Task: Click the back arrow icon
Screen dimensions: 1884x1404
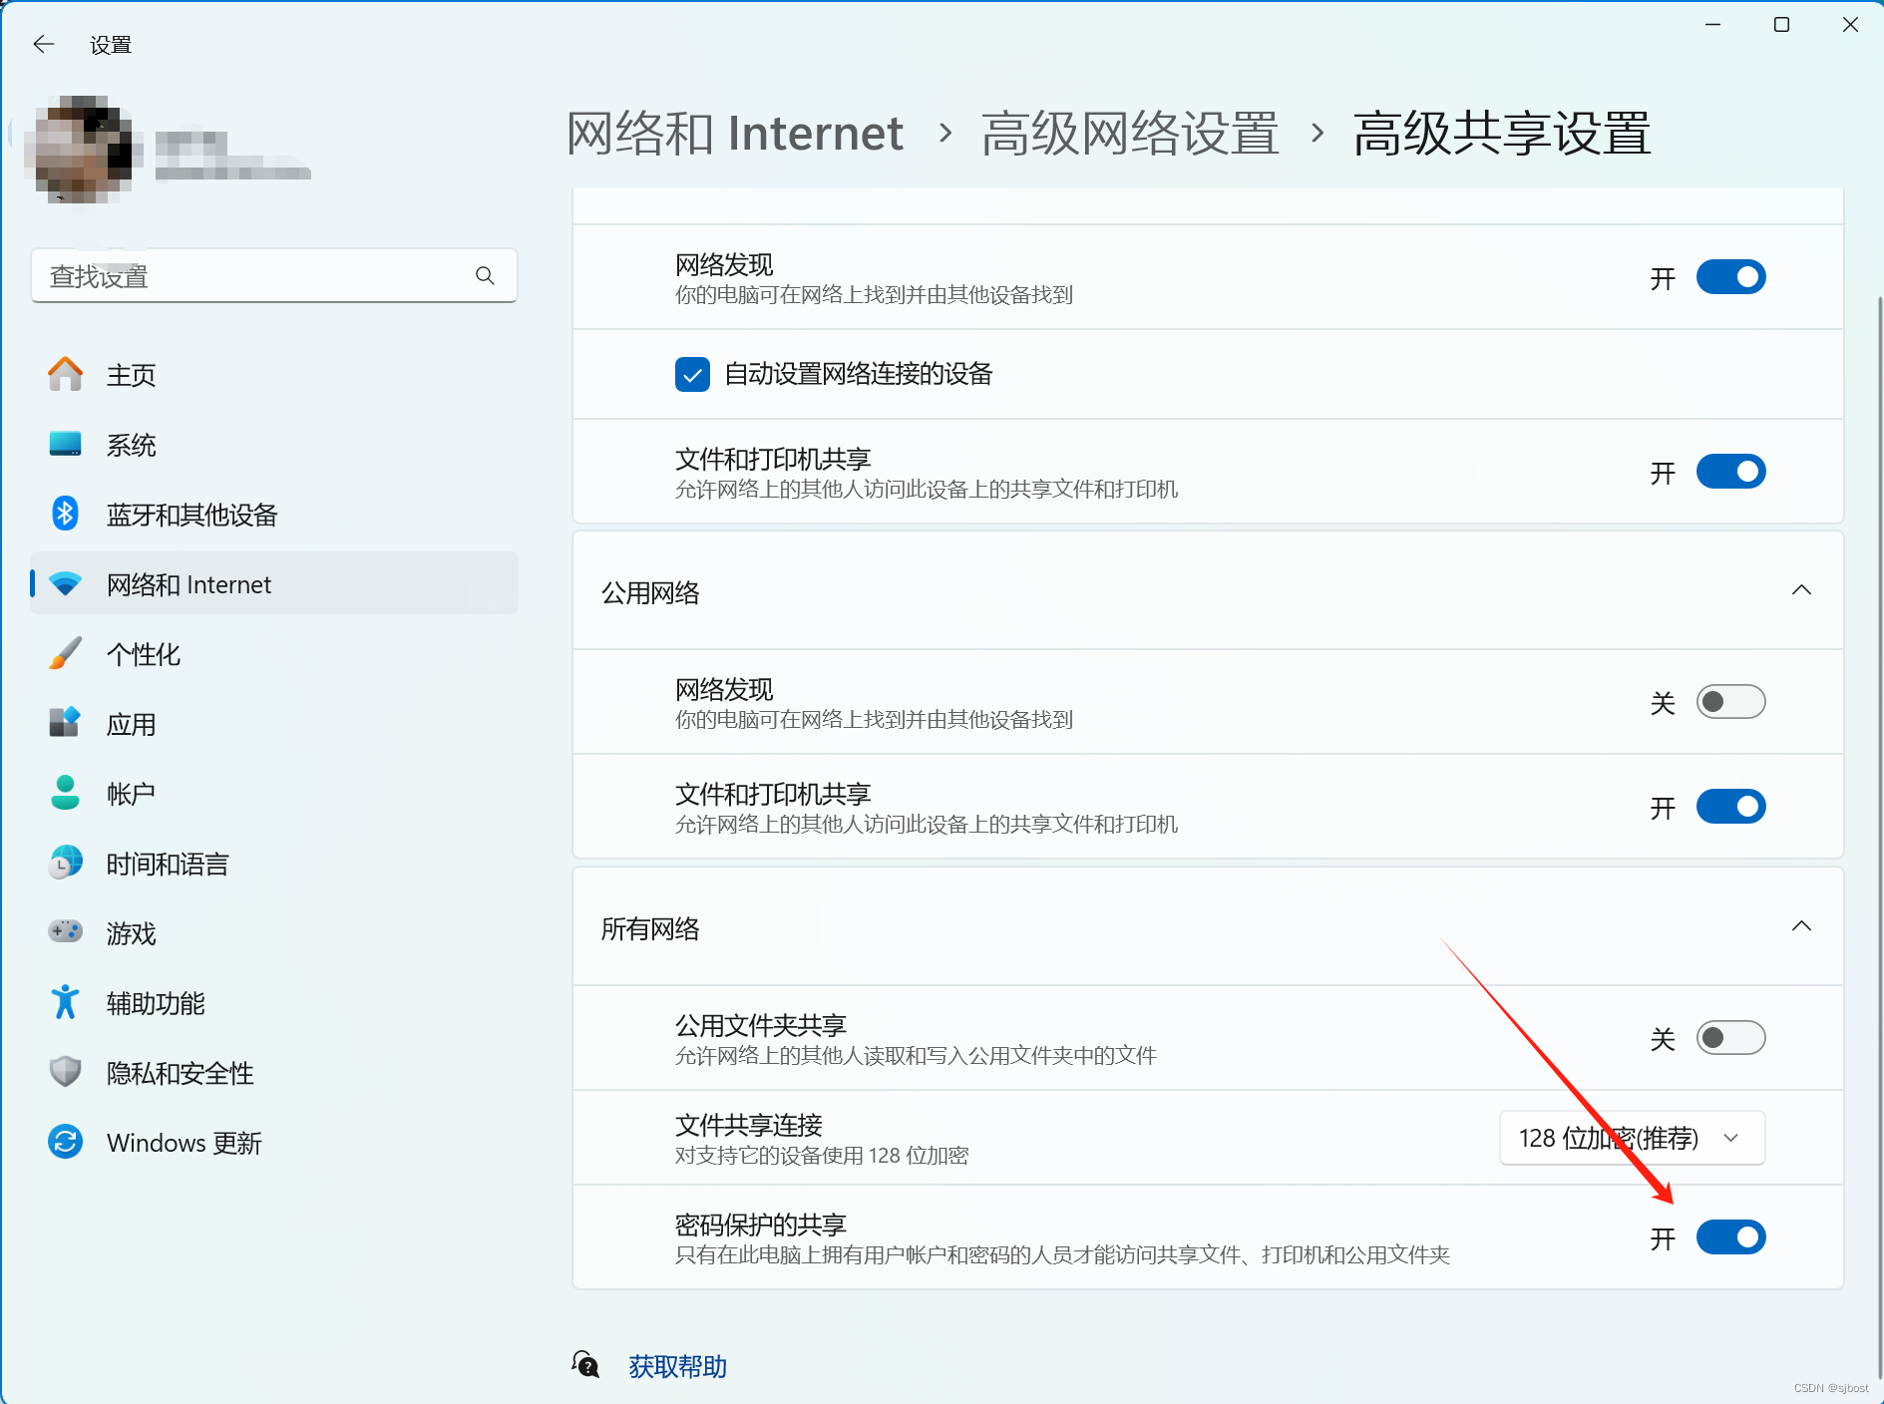Action: (44, 44)
